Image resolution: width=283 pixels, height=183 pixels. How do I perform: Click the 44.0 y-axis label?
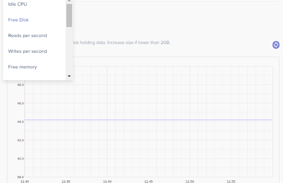[x=21, y=122]
